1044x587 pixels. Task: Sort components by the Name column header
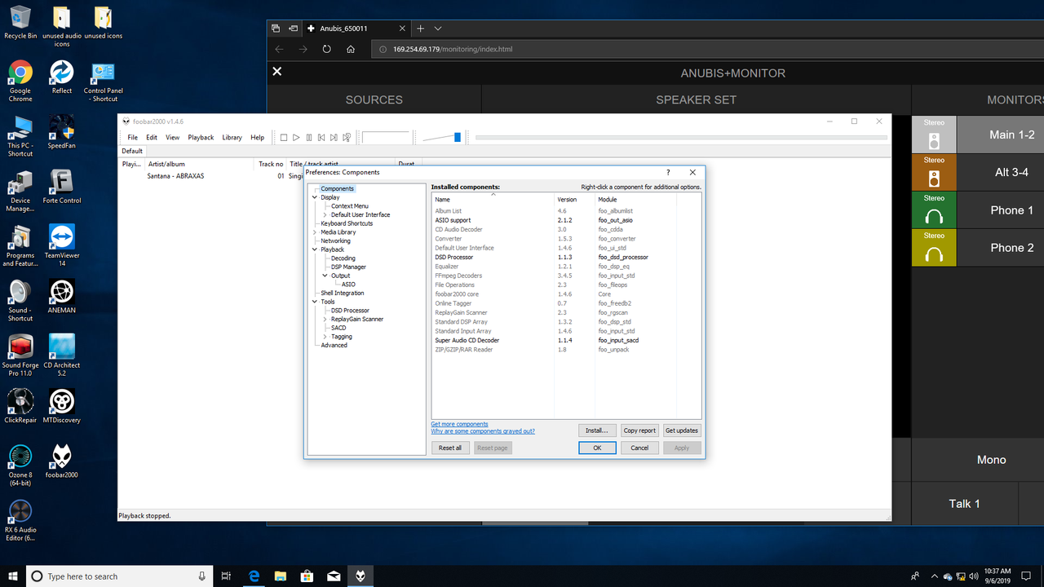pos(493,199)
